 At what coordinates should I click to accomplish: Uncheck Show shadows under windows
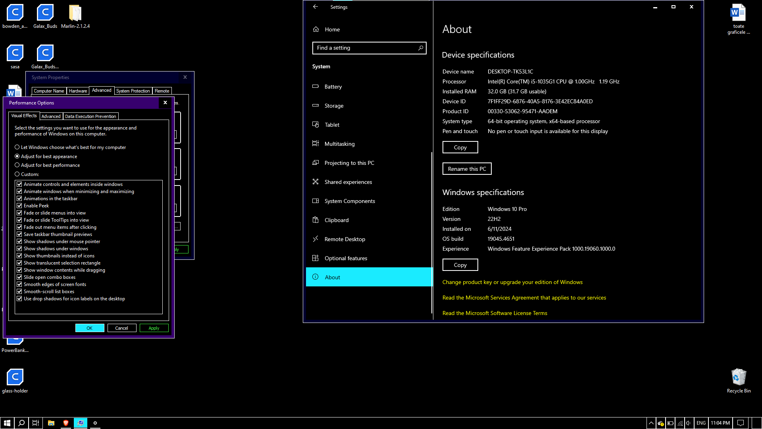[x=19, y=248]
